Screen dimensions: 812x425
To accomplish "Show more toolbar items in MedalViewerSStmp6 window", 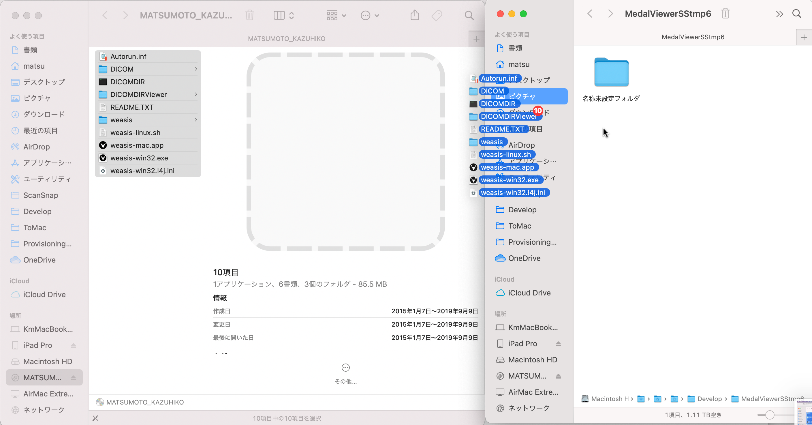I will coord(779,14).
